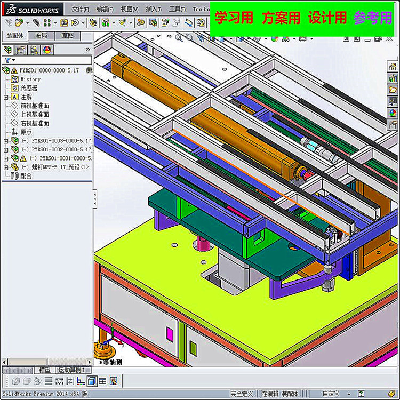
Task: Open the Appearances color ball task pane
Action: pyautogui.click(x=393, y=113)
